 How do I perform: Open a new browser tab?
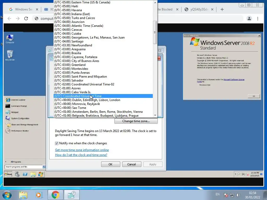click(x=222, y=9)
